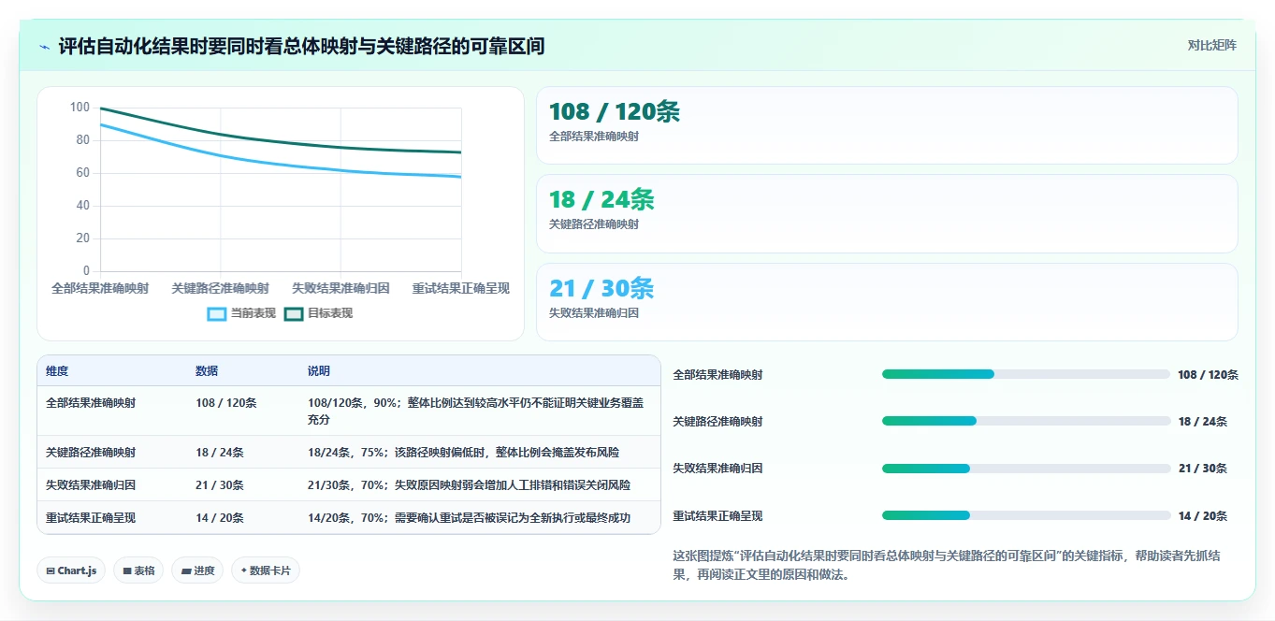Click the 说明 table column header
The height and width of the screenshot is (621, 1275).
coord(319,371)
